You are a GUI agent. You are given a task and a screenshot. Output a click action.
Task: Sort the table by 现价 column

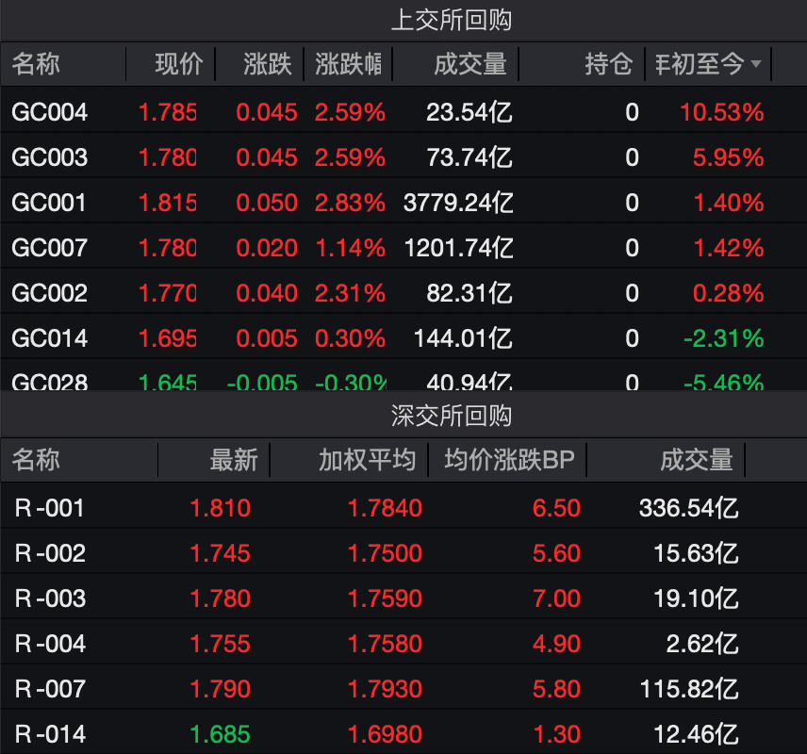click(x=177, y=64)
